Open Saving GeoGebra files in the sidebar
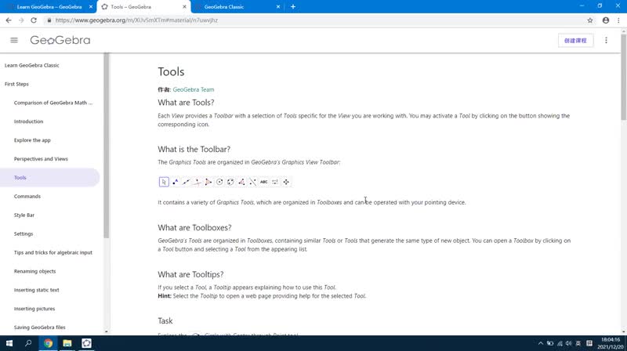Image resolution: width=627 pixels, height=351 pixels. tap(40, 327)
